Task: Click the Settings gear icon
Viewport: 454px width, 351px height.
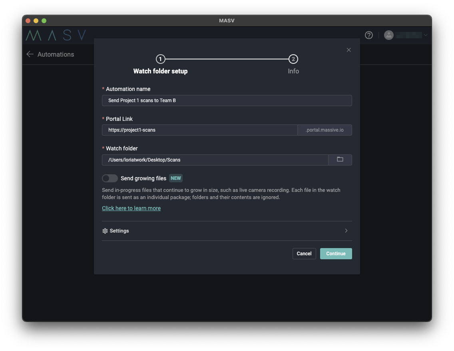Action: [x=105, y=231]
